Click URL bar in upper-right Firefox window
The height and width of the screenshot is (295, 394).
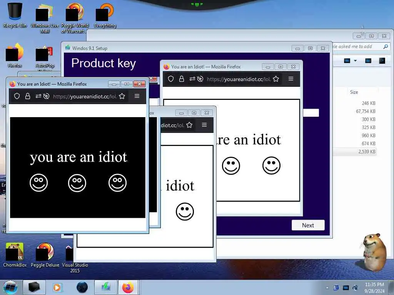(239, 79)
